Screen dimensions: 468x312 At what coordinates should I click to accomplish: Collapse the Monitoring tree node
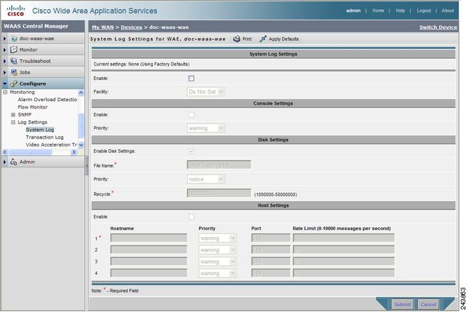(x=5, y=92)
